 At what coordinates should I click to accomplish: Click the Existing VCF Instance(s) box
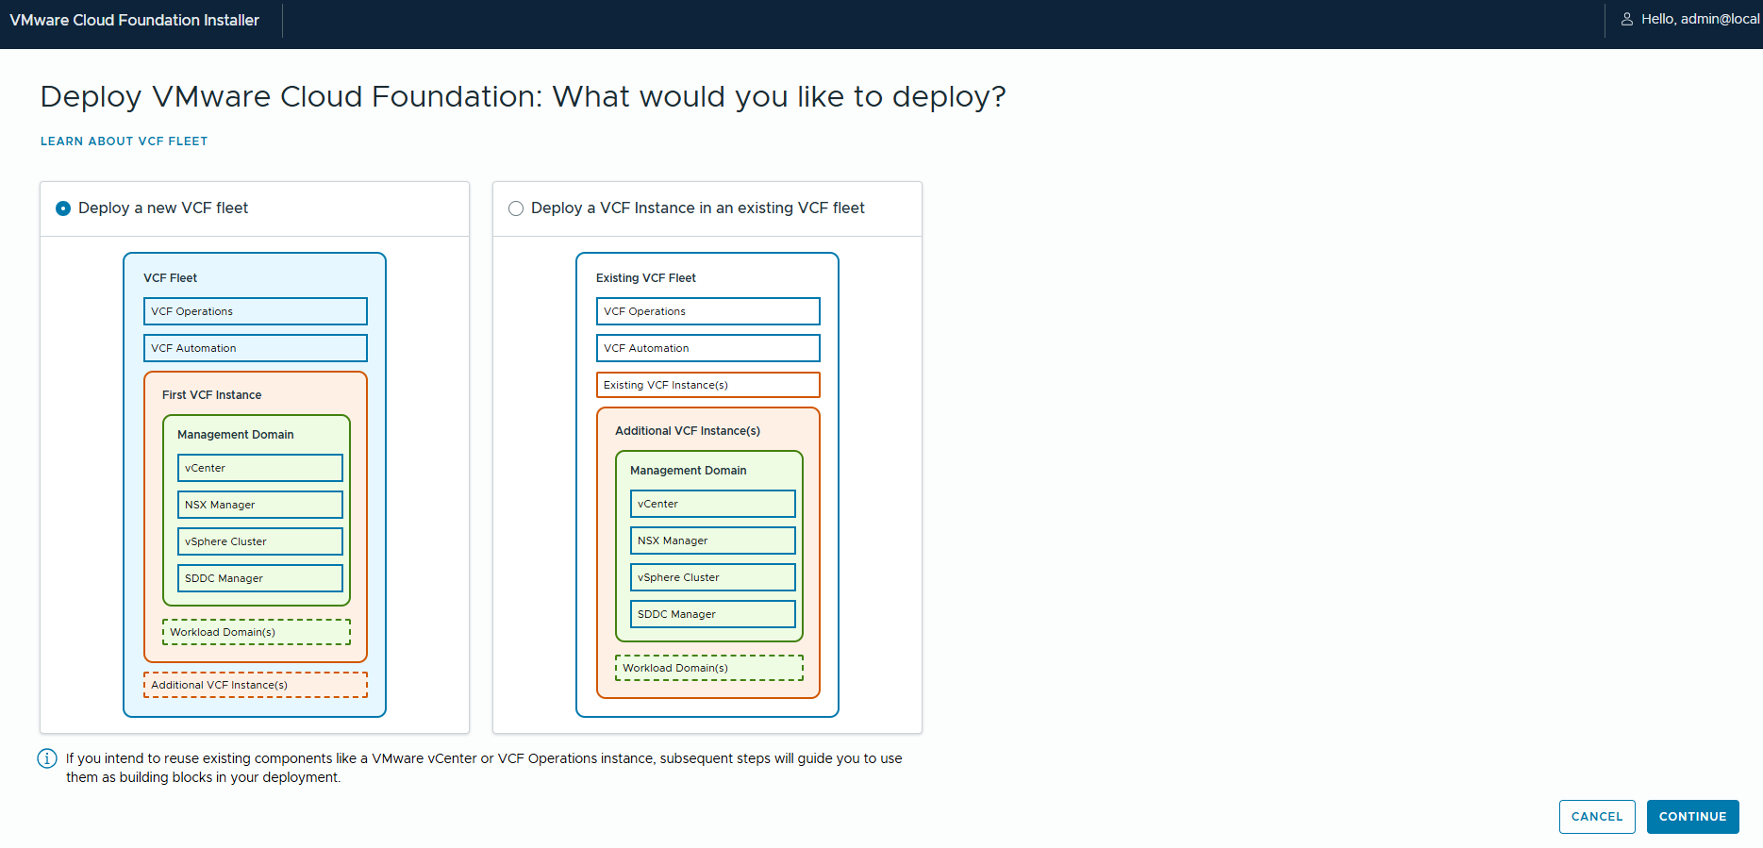click(707, 385)
